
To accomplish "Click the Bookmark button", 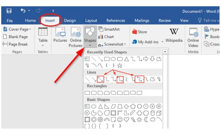I will [x=212, y=37].
